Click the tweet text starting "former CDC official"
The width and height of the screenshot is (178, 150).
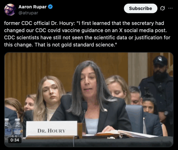pos(87,34)
